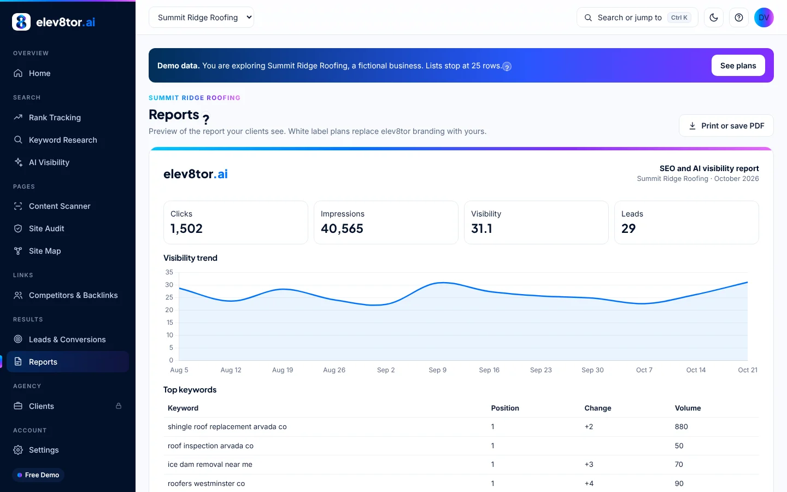Image resolution: width=787 pixels, height=492 pixels.
Task: Navigate to AI Visibility
Action: click(68, 162)
